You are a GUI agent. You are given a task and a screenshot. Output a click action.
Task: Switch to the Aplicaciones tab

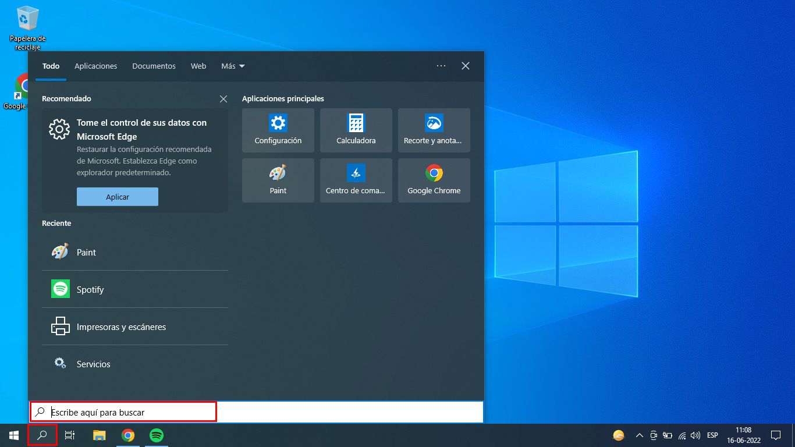96,66
